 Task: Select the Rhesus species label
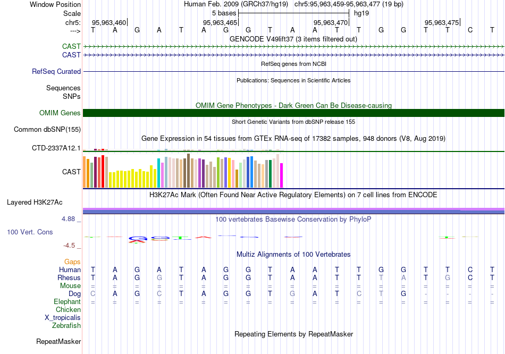(x=69, y=277)
